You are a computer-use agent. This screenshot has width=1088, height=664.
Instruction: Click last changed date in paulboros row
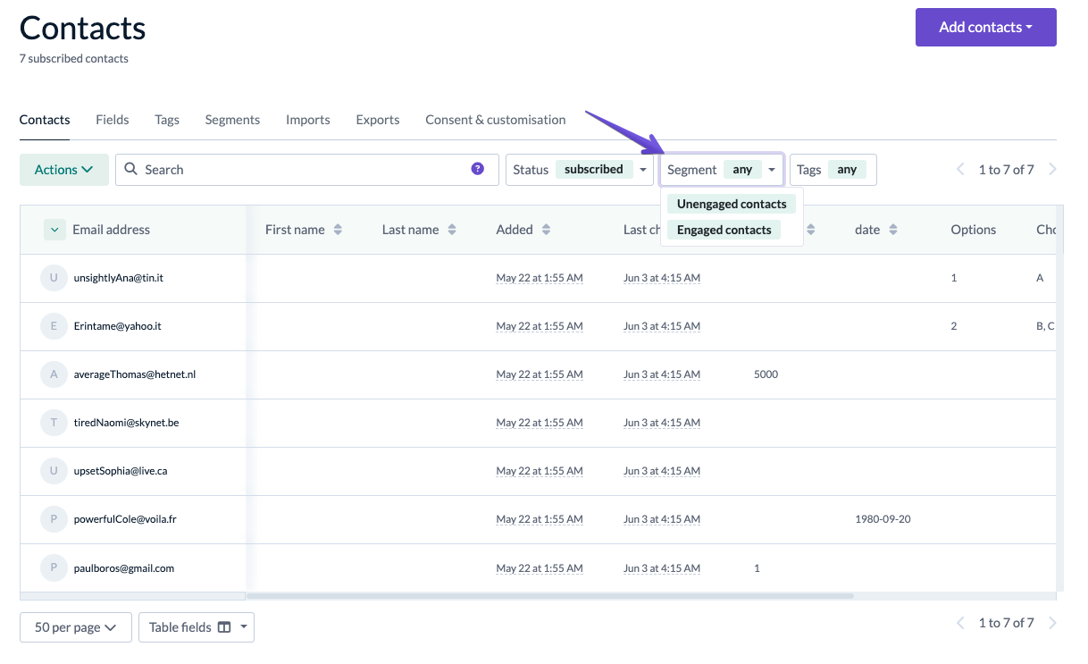point(662,568)
